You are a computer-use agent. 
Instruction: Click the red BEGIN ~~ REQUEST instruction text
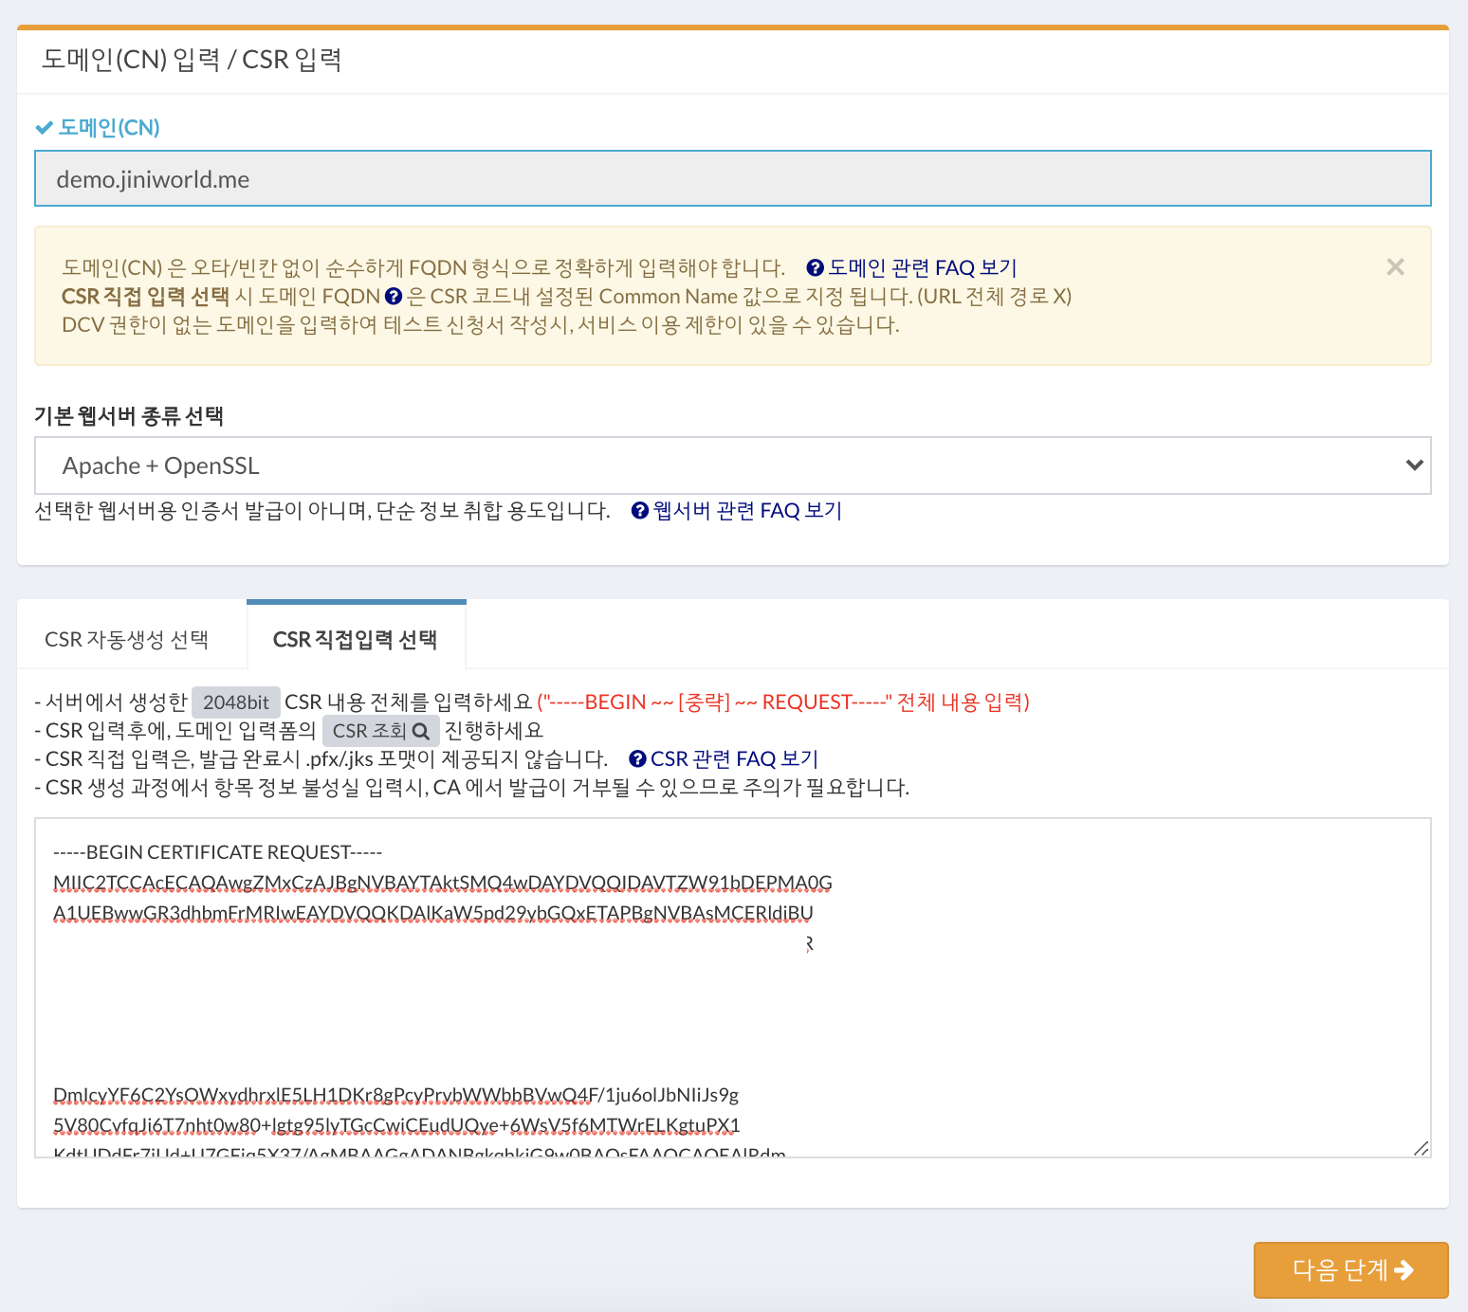pos(783,702)
